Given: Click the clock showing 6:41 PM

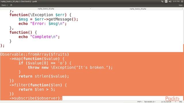Looking at the screenshot, I should 176,1.
